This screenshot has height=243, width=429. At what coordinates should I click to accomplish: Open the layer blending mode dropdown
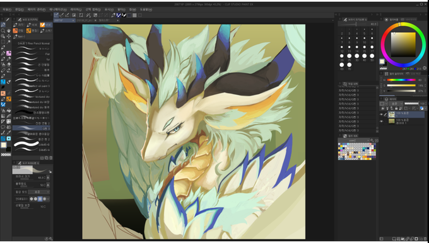coord(396,103)
